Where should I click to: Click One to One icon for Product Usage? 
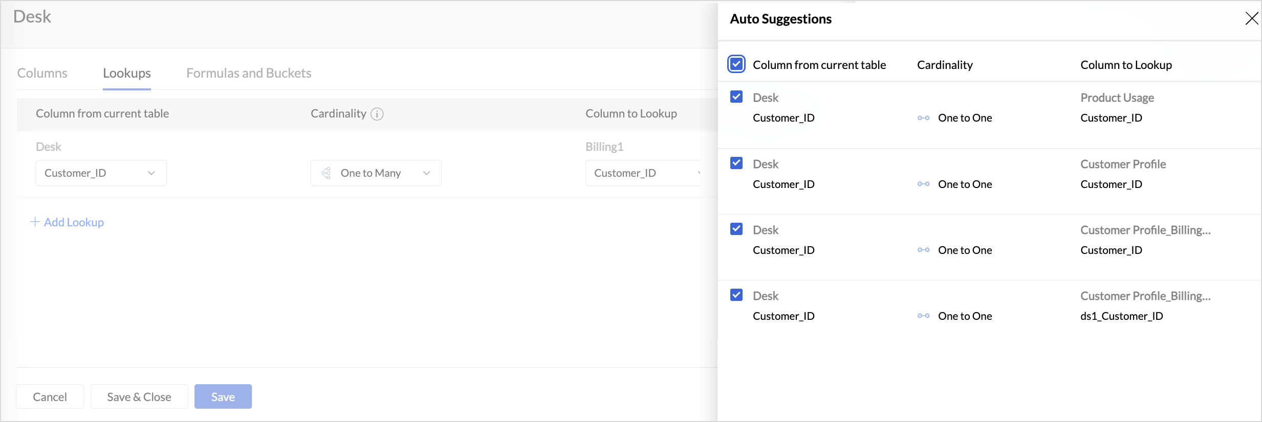pyautogui.click(x=923, y=118)
